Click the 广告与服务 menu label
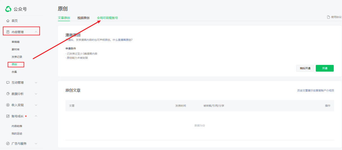 tap(19, 143)
